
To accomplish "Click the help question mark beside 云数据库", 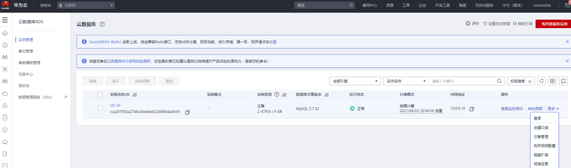I will pos(102,24).
